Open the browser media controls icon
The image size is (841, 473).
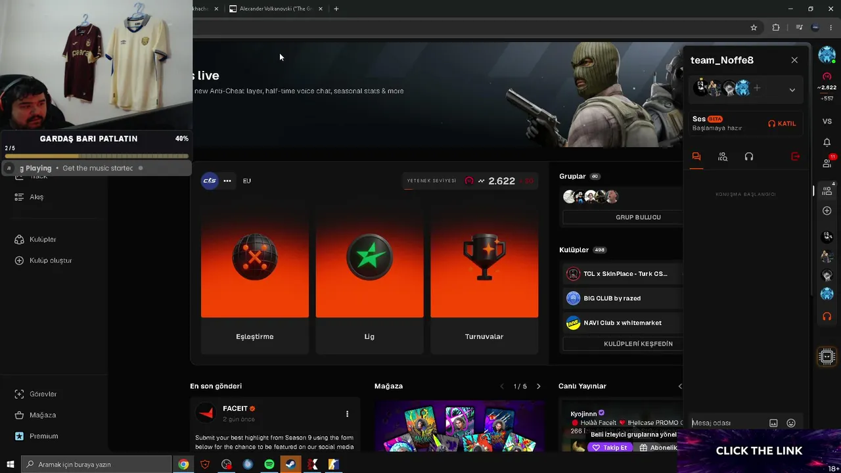pyautogui.click(x=799, y=28)
